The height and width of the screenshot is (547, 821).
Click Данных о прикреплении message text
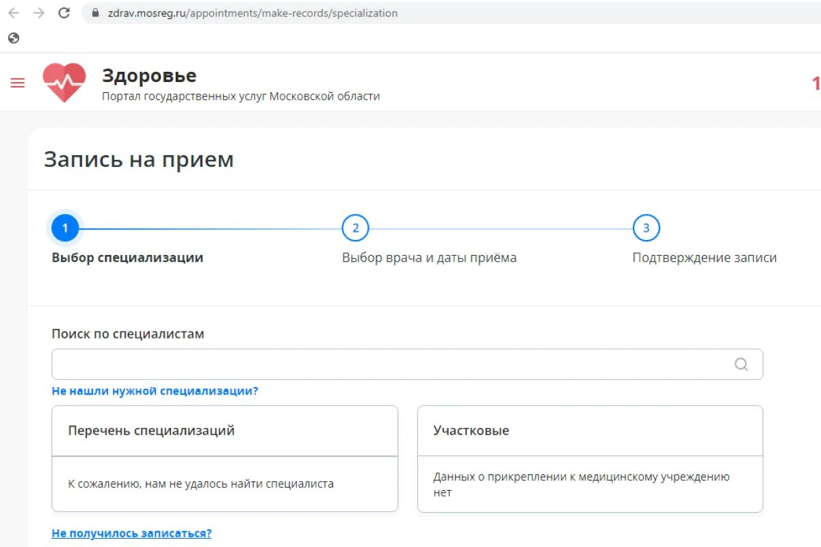[x=582, y=484]
